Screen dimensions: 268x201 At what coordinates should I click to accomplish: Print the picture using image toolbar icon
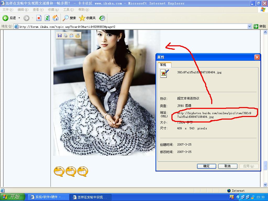click(66, 35)
